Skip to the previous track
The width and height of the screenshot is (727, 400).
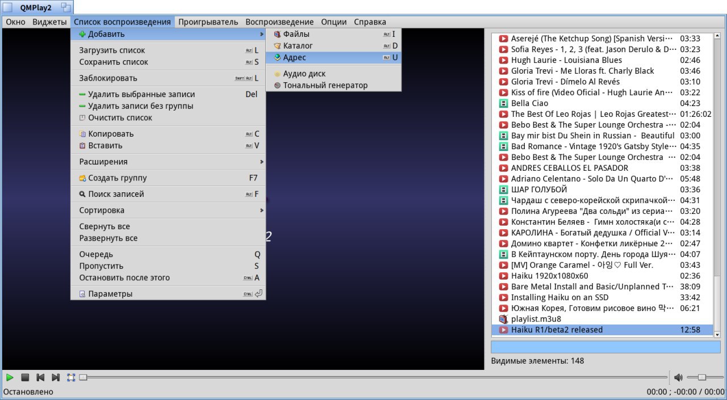(40, 377)
